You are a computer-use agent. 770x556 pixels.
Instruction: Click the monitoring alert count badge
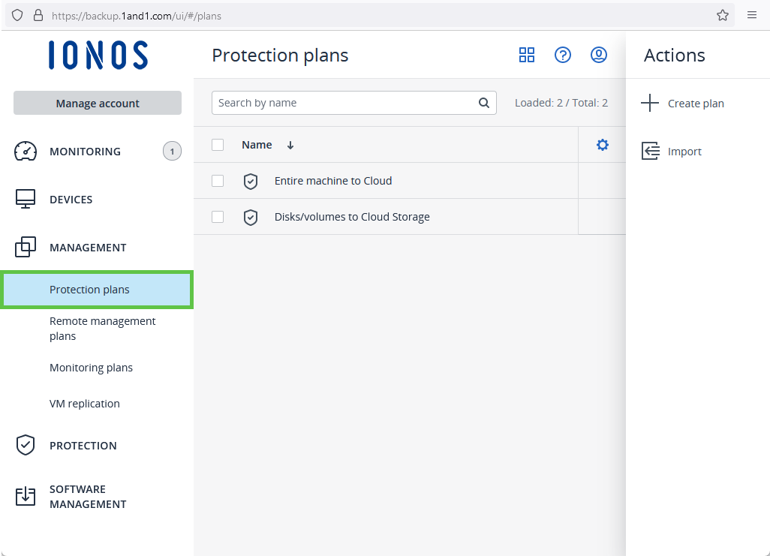(172, 152)
